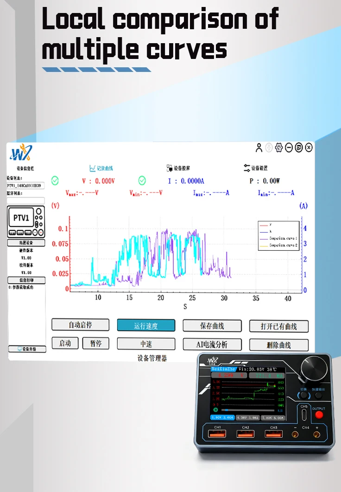341x492 pixels.
Task: Click the yellow Comparison curve 2 legend entry
Action: pos(278,246)
